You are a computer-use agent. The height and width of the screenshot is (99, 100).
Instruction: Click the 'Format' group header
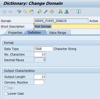(x=9, y=43)
